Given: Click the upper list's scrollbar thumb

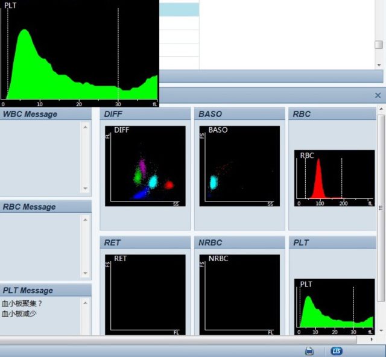Looking at the screenshot, I should click(x=379, y=45).
